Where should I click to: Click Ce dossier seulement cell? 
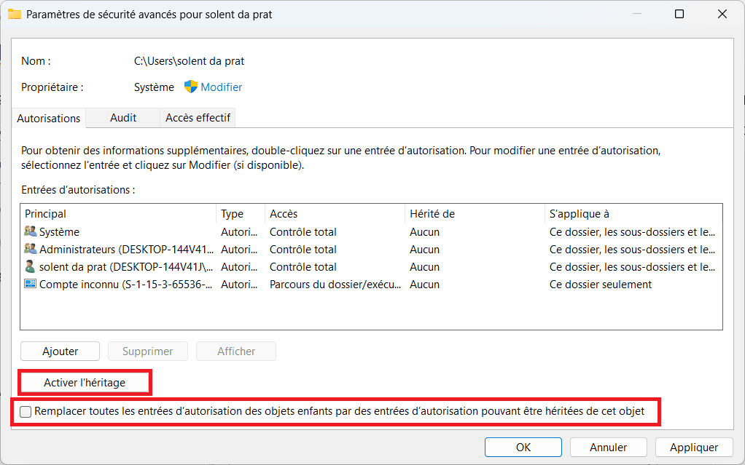(x=601, y=285)
